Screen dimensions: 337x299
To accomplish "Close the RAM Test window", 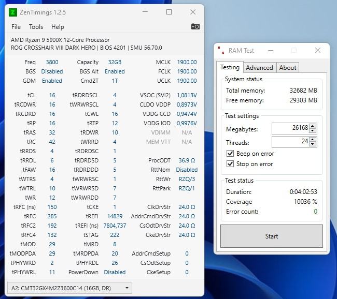I will [317, 50].
